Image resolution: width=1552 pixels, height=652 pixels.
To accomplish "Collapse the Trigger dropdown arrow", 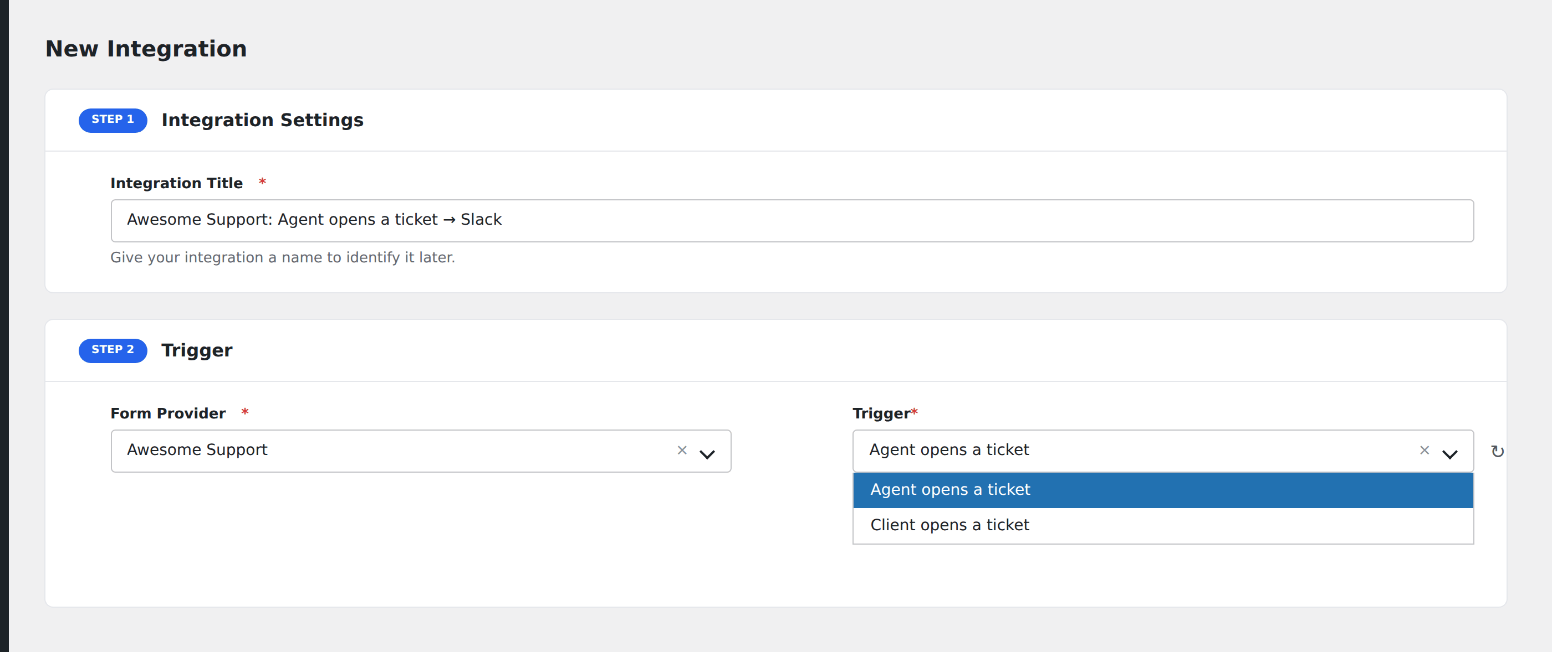I will 1449,453.
